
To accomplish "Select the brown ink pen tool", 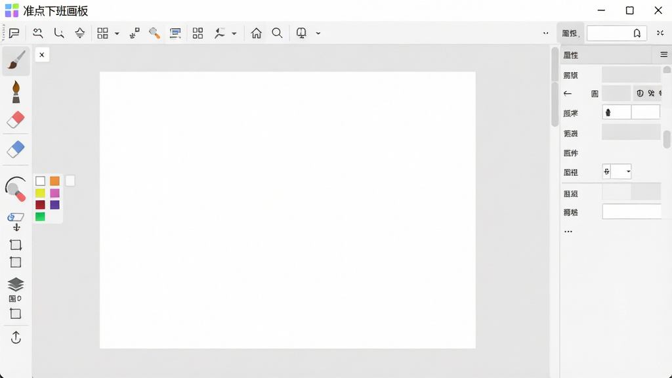I will coord(16,92).
